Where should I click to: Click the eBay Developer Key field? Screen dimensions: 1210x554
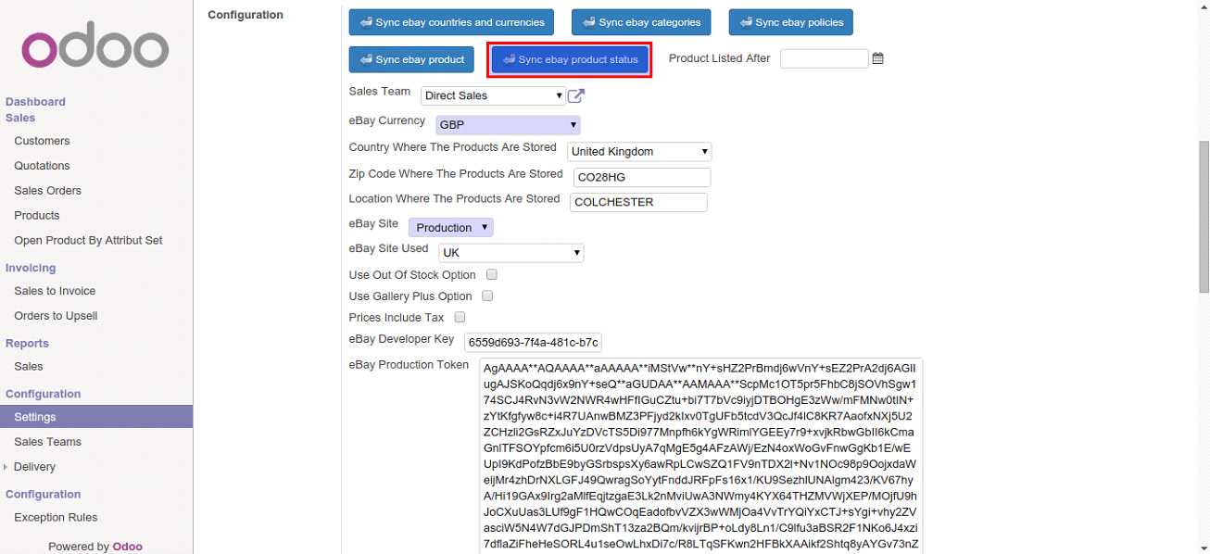pos(533,343)
